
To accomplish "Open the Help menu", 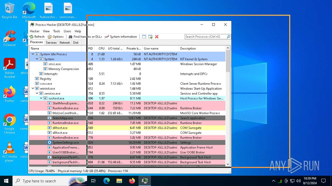I will [78, 31].
